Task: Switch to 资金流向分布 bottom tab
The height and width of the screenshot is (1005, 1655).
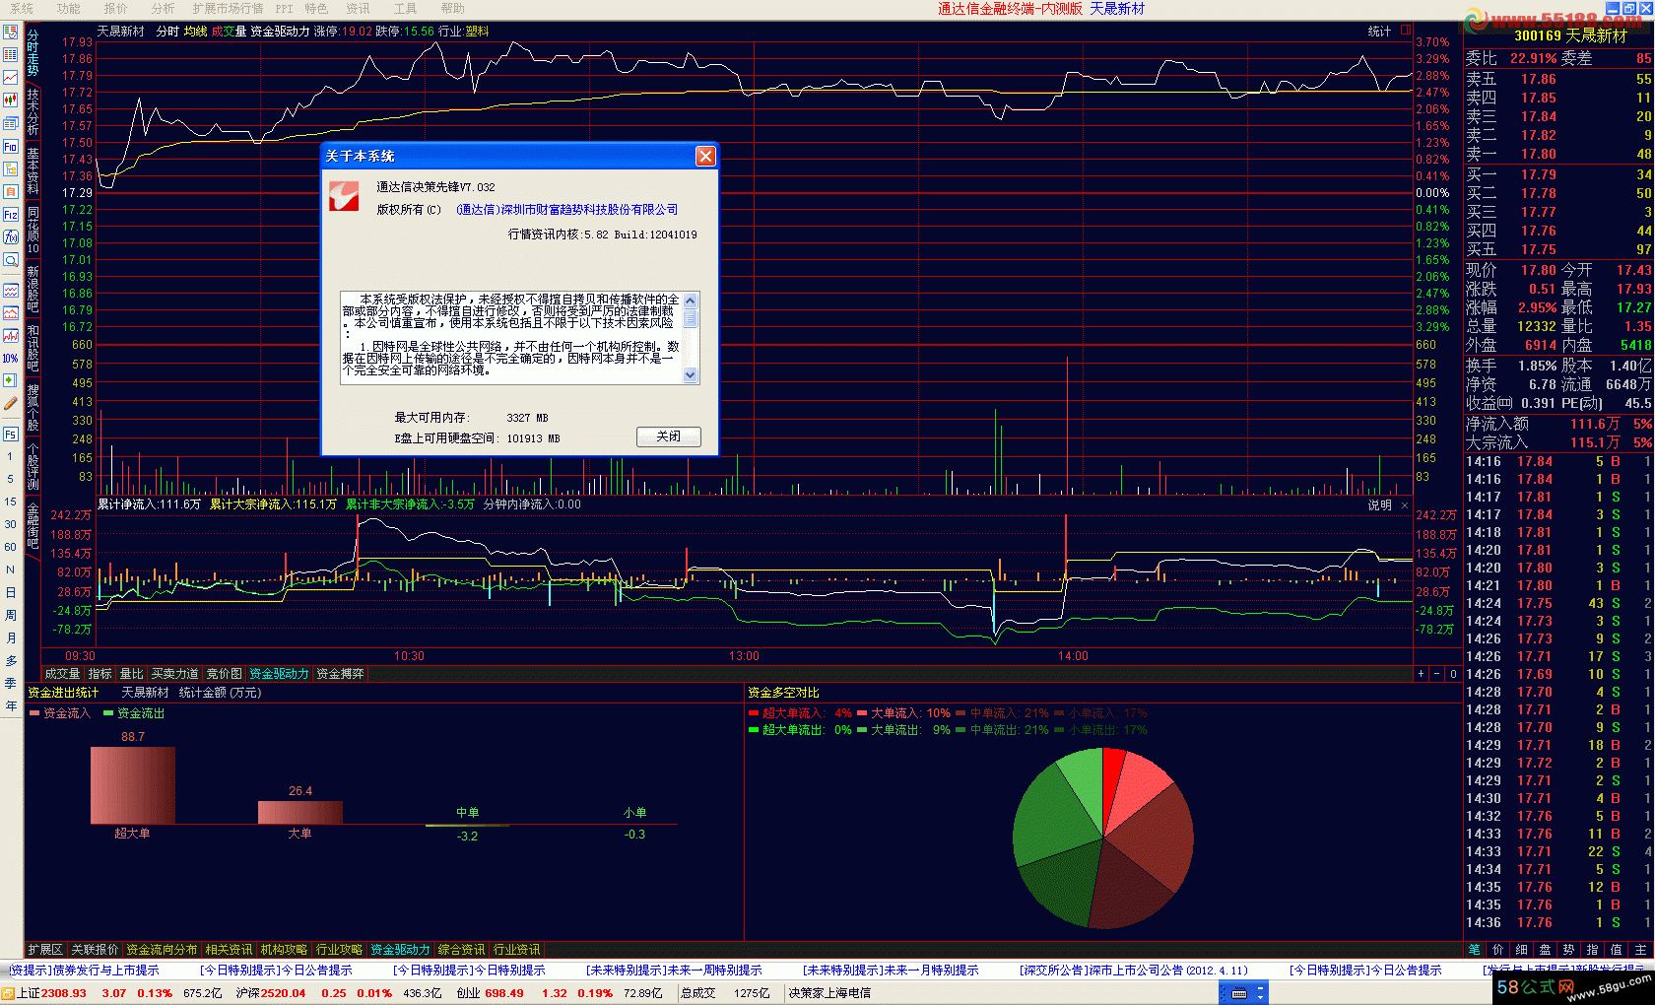Action: [x=162, y=950]
